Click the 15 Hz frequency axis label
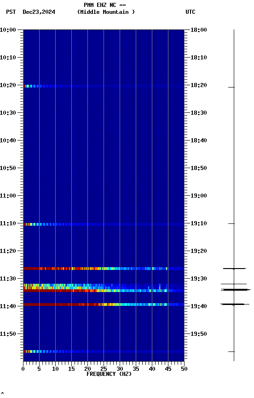Viewport: 254px width, 398px height. pyautogui.click(x=71, y=369)
